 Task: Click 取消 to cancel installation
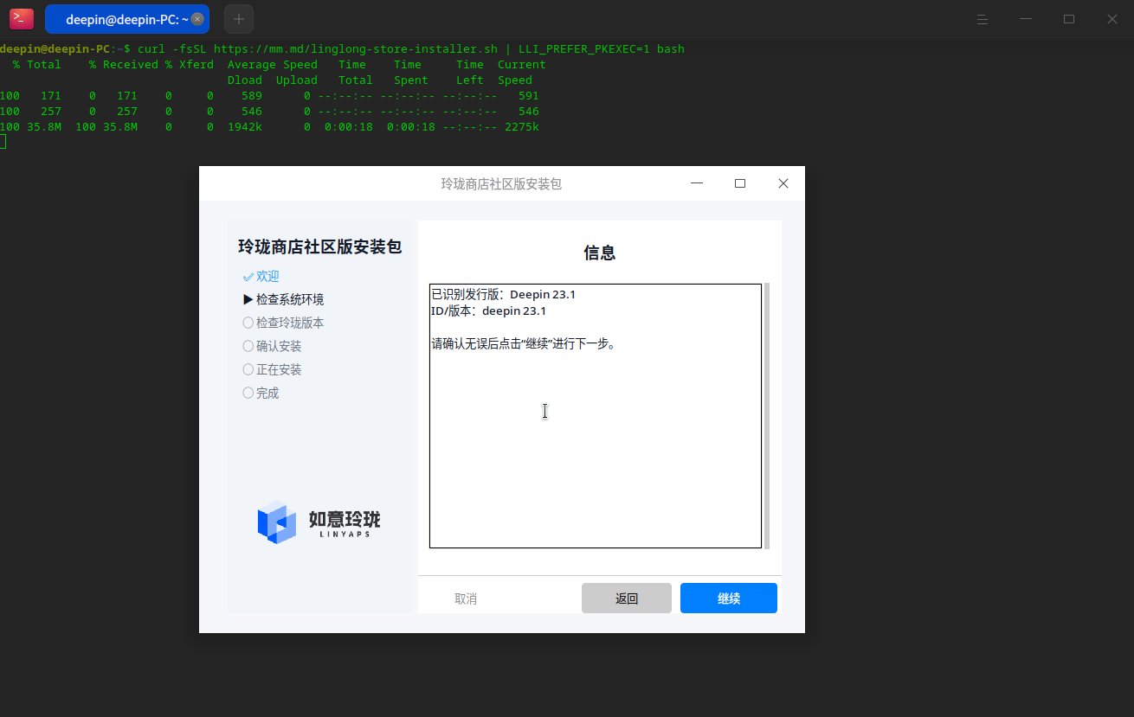(x=466, y=599)
